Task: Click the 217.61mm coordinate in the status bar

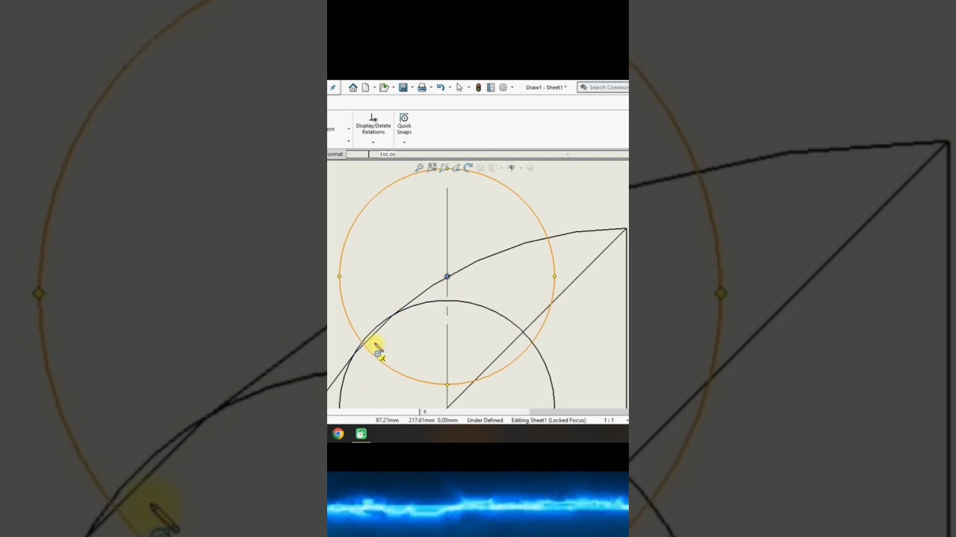Action: (420, 420)
